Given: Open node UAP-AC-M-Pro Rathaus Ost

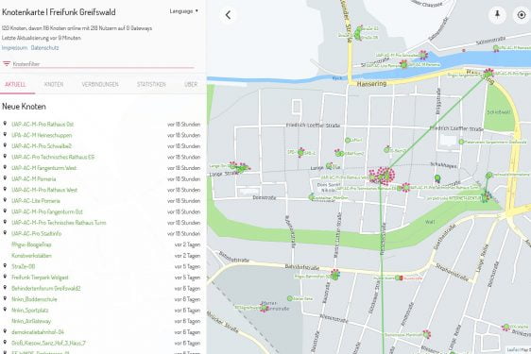Looking at the screenshot, I should (43, 125).
